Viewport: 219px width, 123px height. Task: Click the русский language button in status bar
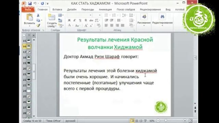pyautogui.click(x=70, y=121)
